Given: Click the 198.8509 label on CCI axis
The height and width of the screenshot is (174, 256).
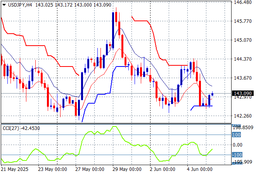Looking at the screenshot, I should [243, 127].
